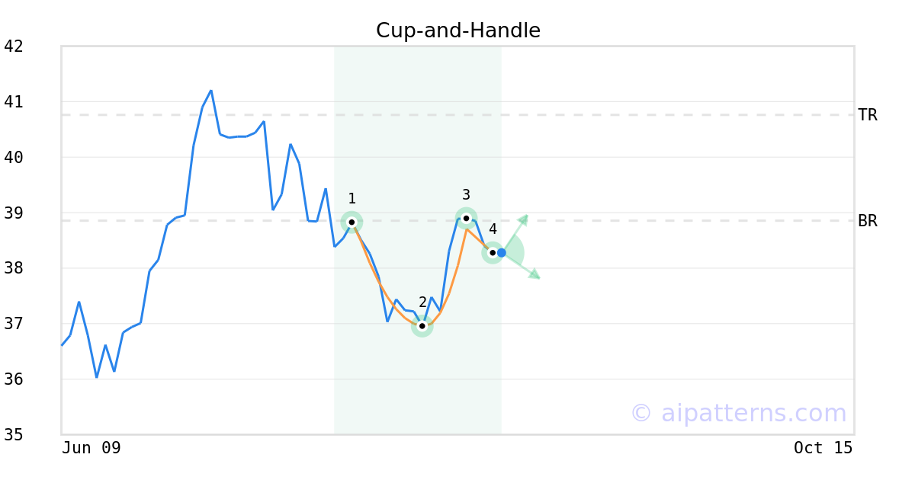Click the 35 price axis label

(14, 435)
